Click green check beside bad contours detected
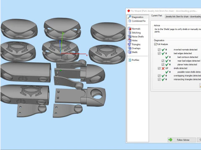 [x=167, y=57]
